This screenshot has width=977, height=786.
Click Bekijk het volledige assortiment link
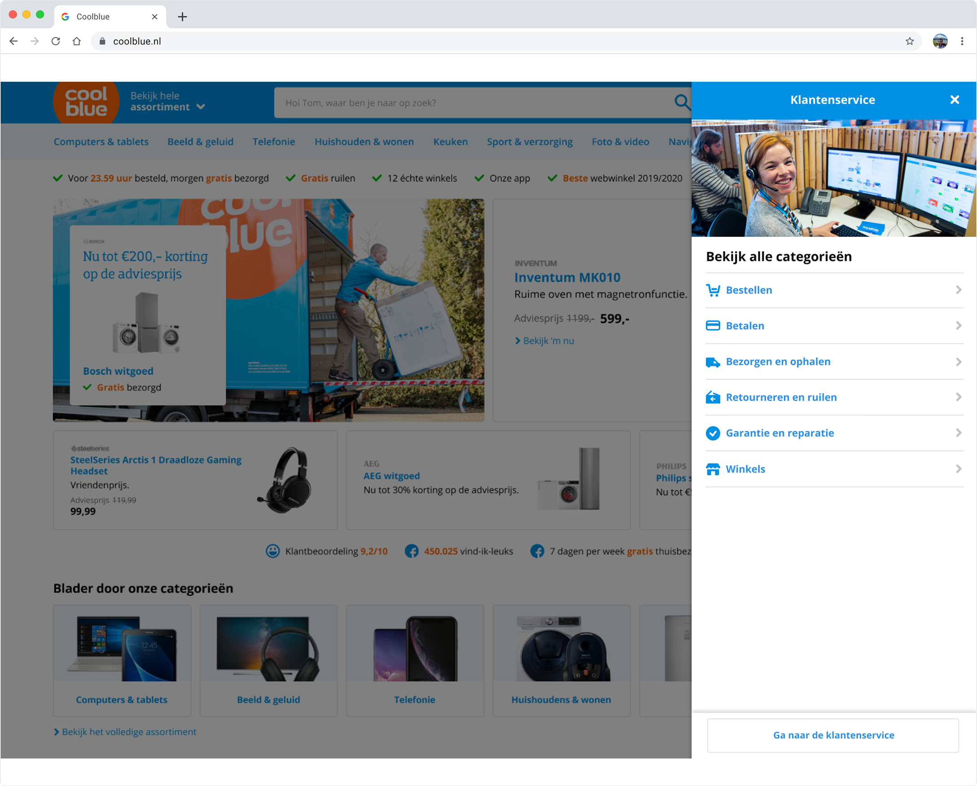[125, 732]
